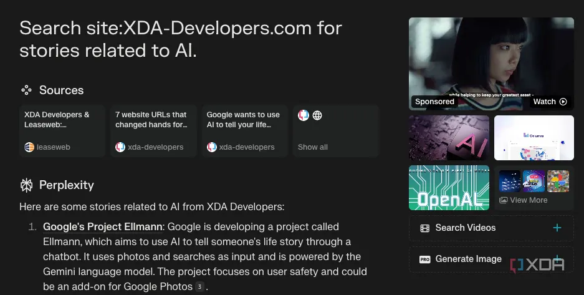The width and height of the screenshot is (584, 295).
Task: Click the leaseweb favicon in first source
Action: pos(29,147)
